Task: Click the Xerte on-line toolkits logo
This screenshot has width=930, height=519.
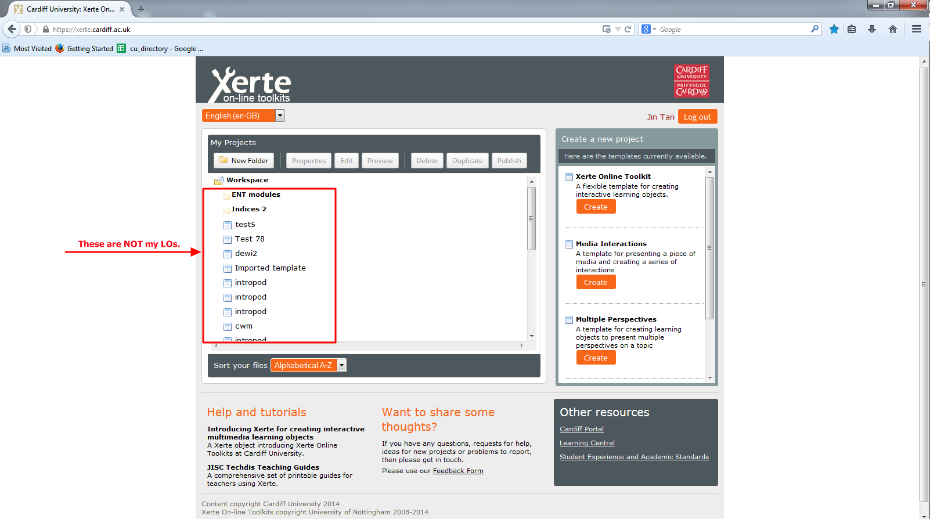Action: [250, 84]
